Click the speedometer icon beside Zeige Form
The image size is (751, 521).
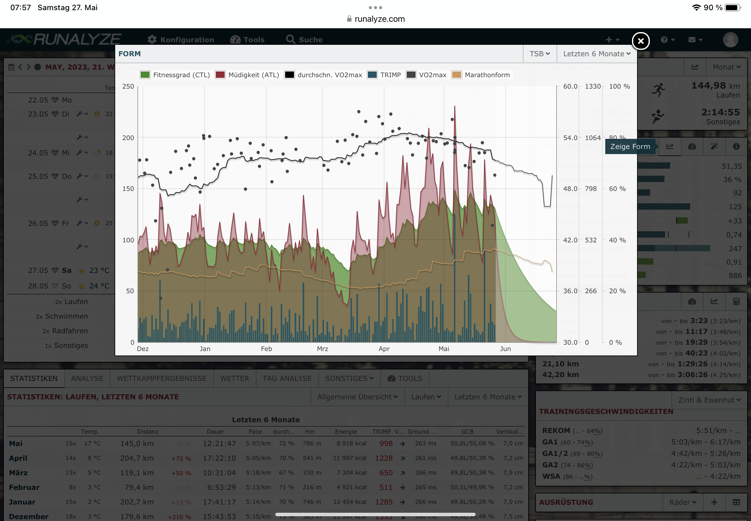tap(692, 146)
